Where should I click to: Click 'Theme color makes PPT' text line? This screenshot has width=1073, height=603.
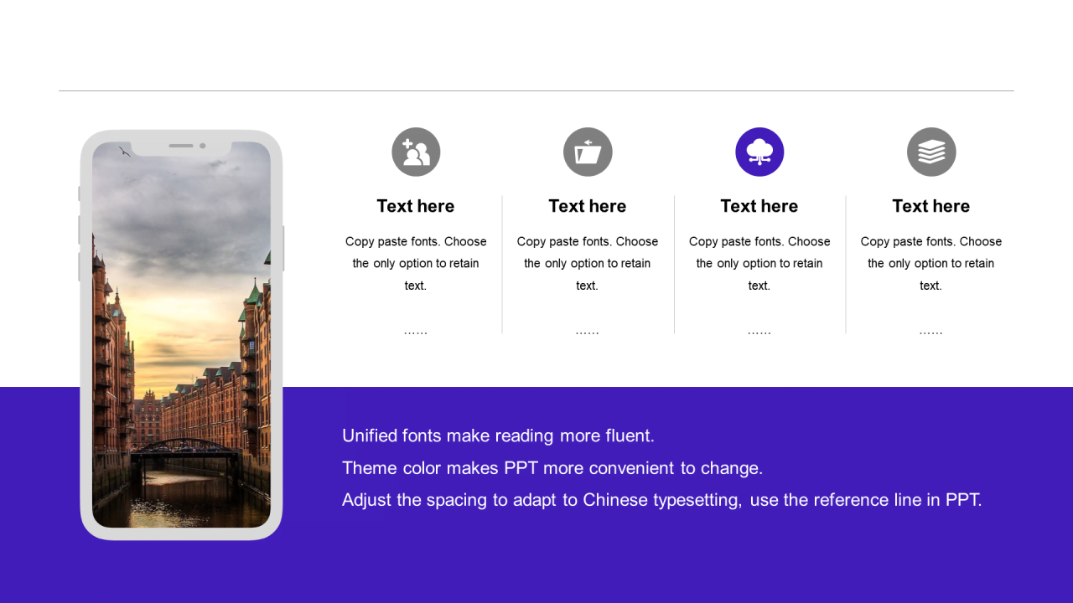pos(552,467)
